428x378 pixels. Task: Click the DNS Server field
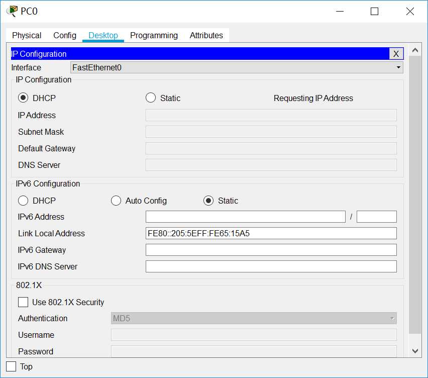coord(271,165)
